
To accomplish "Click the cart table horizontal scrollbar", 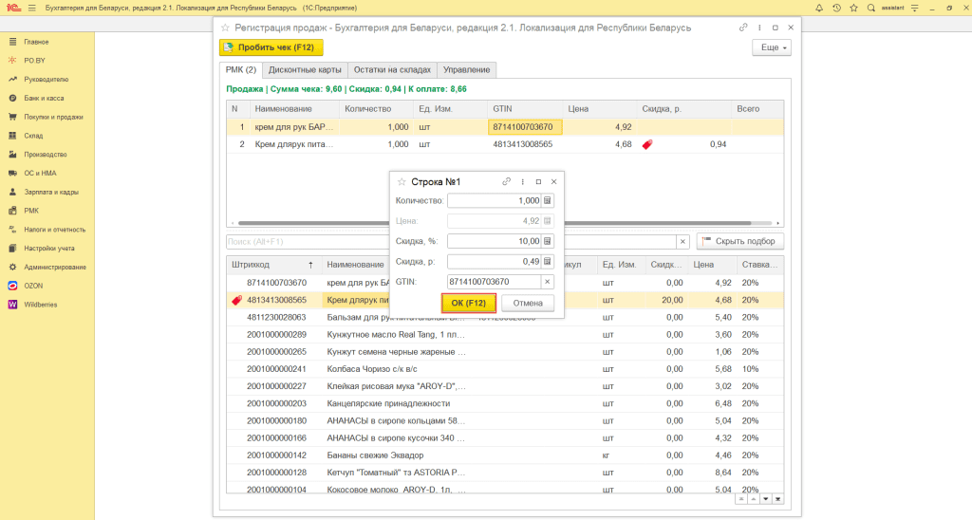I will click(x=494, y=223).
